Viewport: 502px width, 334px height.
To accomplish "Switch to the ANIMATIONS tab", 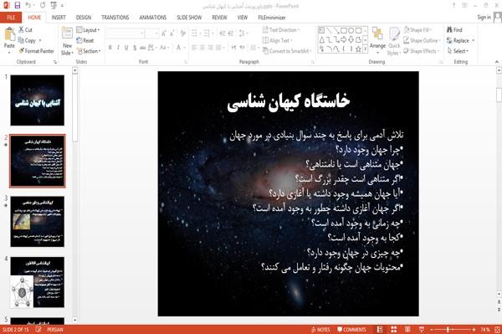I will click(153, 18).
